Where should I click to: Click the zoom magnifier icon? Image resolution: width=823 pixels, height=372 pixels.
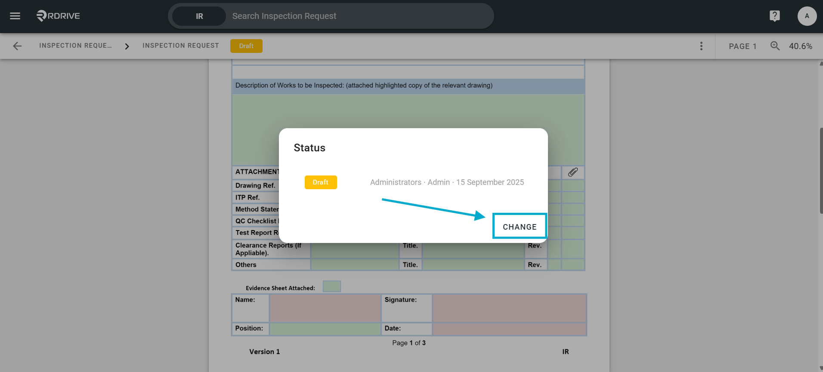click(x=775, y=46)
